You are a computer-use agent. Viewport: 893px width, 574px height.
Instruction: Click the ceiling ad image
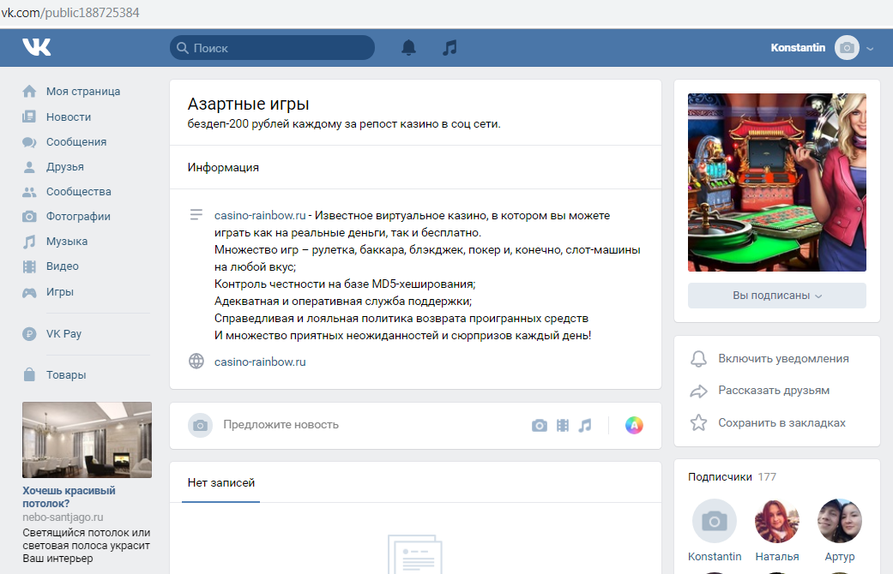point(87,439)
